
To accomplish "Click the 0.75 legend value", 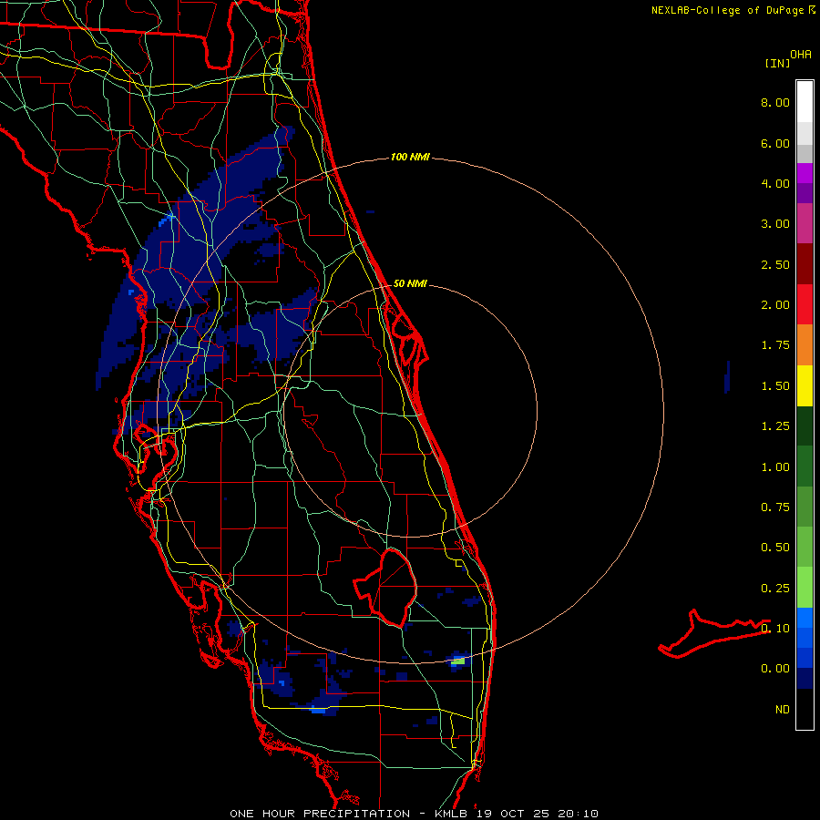I will (x=775, y=507).
